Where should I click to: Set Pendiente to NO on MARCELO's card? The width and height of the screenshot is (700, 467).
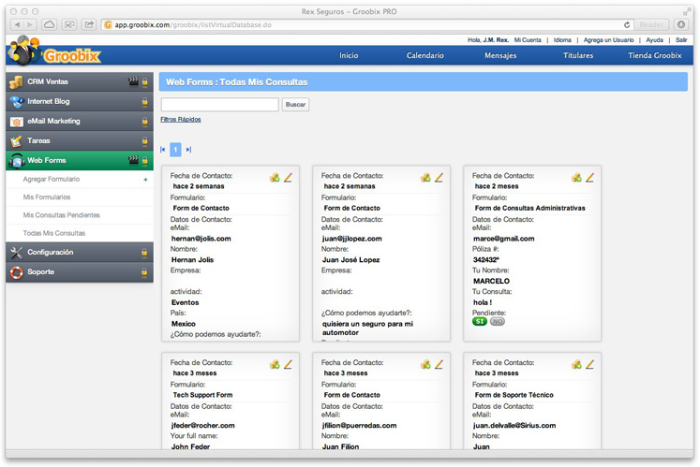(498, 321)
